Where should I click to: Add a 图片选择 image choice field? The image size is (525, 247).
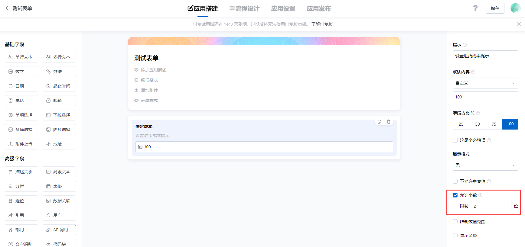(x=59, y=130)
